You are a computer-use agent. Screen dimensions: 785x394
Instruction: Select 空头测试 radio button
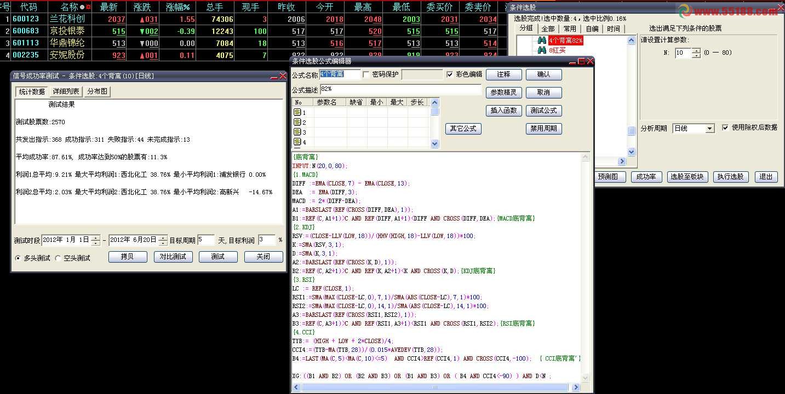[x=59, y=258]
